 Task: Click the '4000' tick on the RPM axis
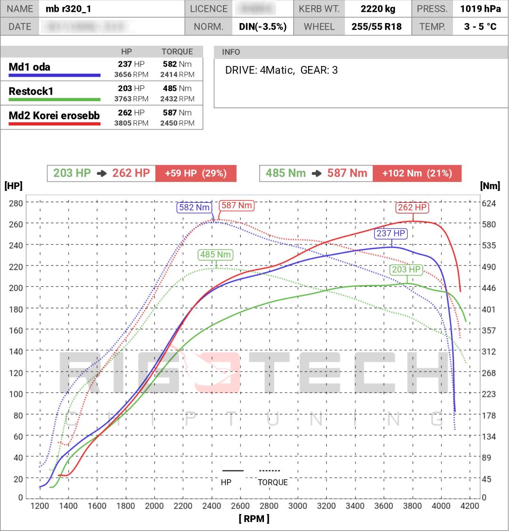441,506
